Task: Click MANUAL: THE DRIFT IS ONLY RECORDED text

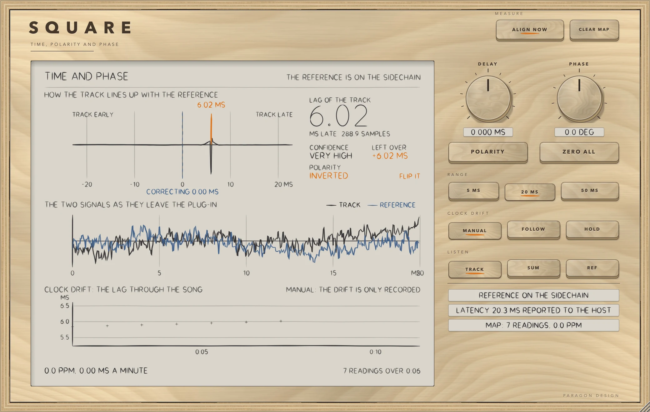Action: click(353, 290)
